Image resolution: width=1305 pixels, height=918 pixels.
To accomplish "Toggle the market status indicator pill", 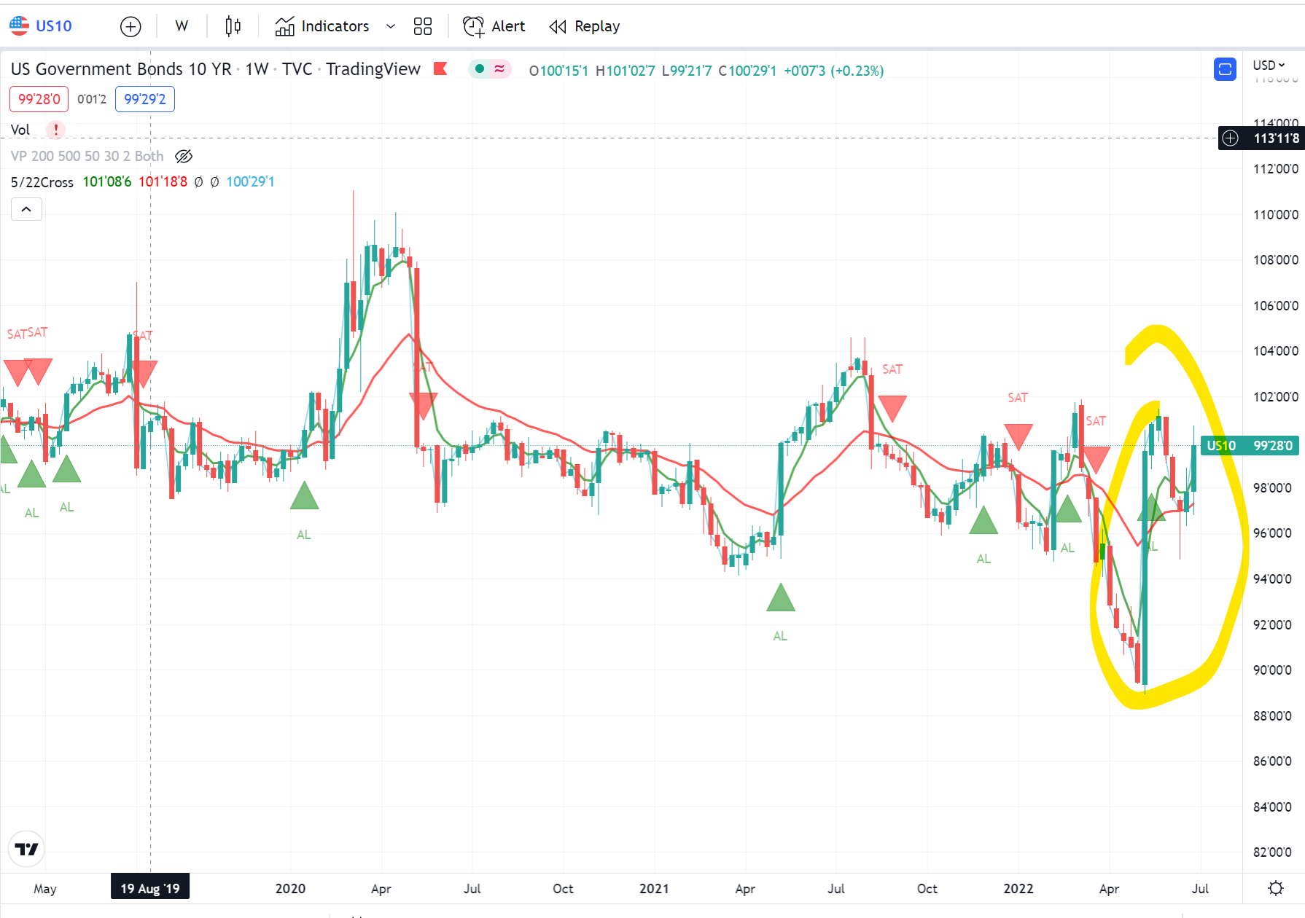I will pos(489,69).
